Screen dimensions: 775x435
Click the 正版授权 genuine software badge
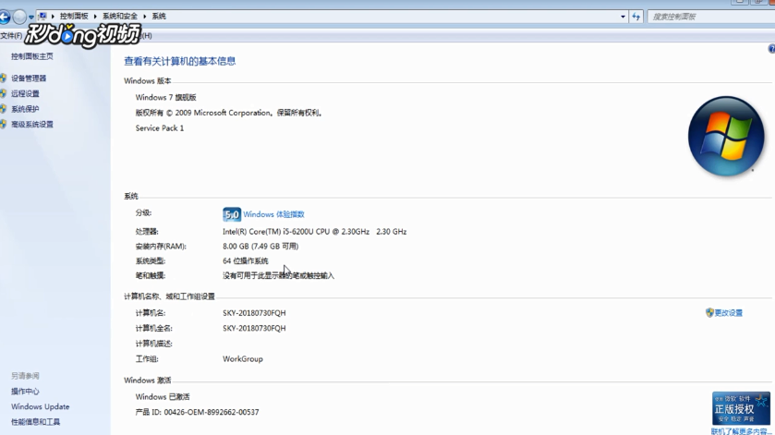click(741, 408)
